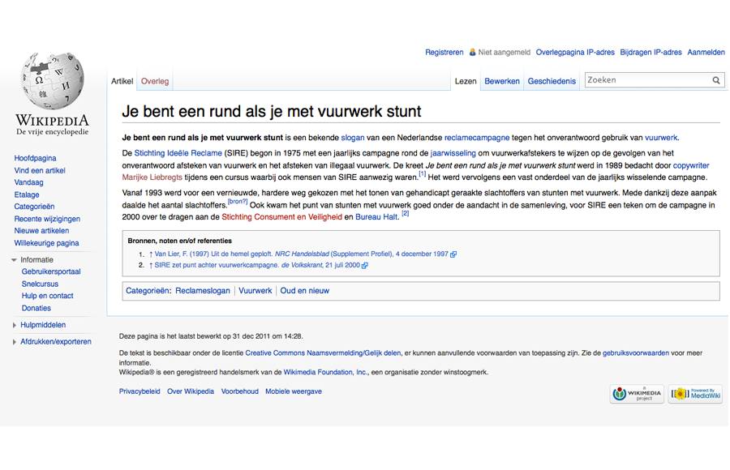Click the Aanmelden link
The height and width of the screenshot is (470, 730).
(706, 52)
